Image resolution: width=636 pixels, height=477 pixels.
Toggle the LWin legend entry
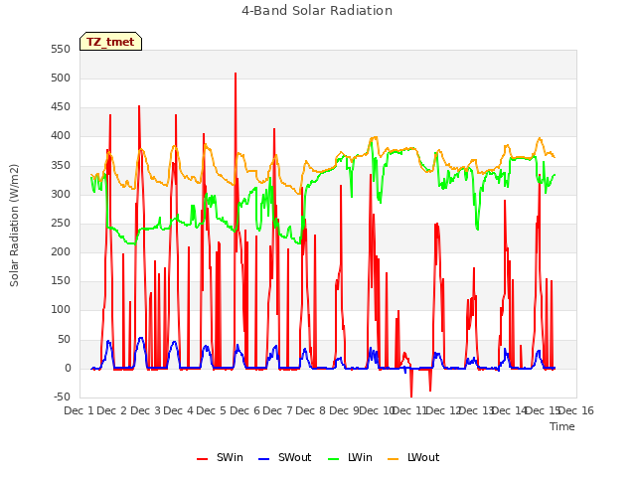350,457
